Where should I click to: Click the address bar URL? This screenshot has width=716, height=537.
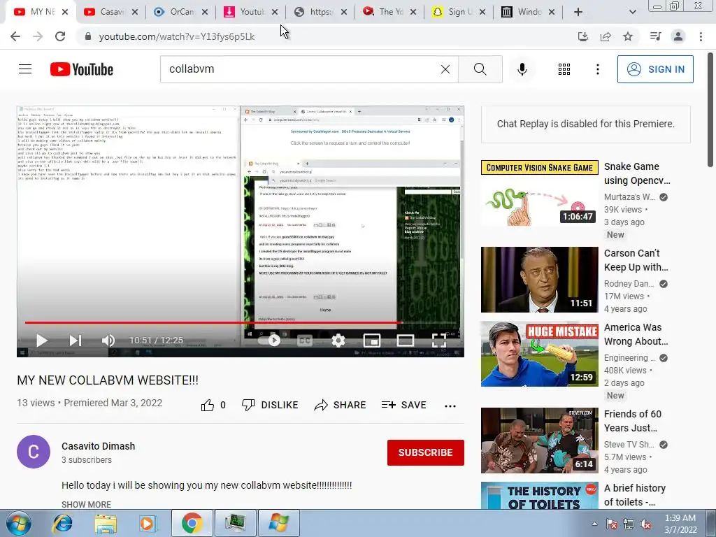point(177,36)
